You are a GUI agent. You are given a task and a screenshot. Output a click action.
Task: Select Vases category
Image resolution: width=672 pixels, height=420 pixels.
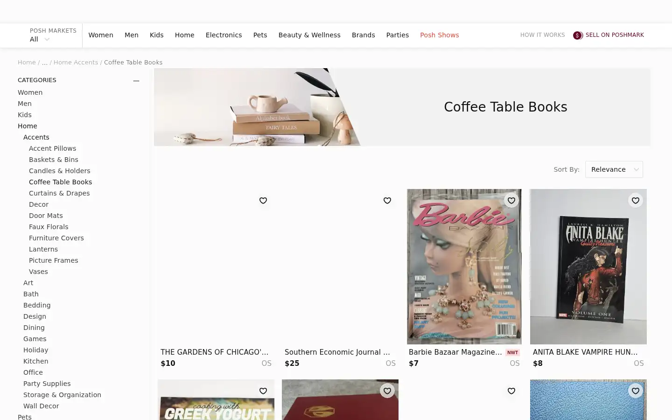tap(38, 272)
